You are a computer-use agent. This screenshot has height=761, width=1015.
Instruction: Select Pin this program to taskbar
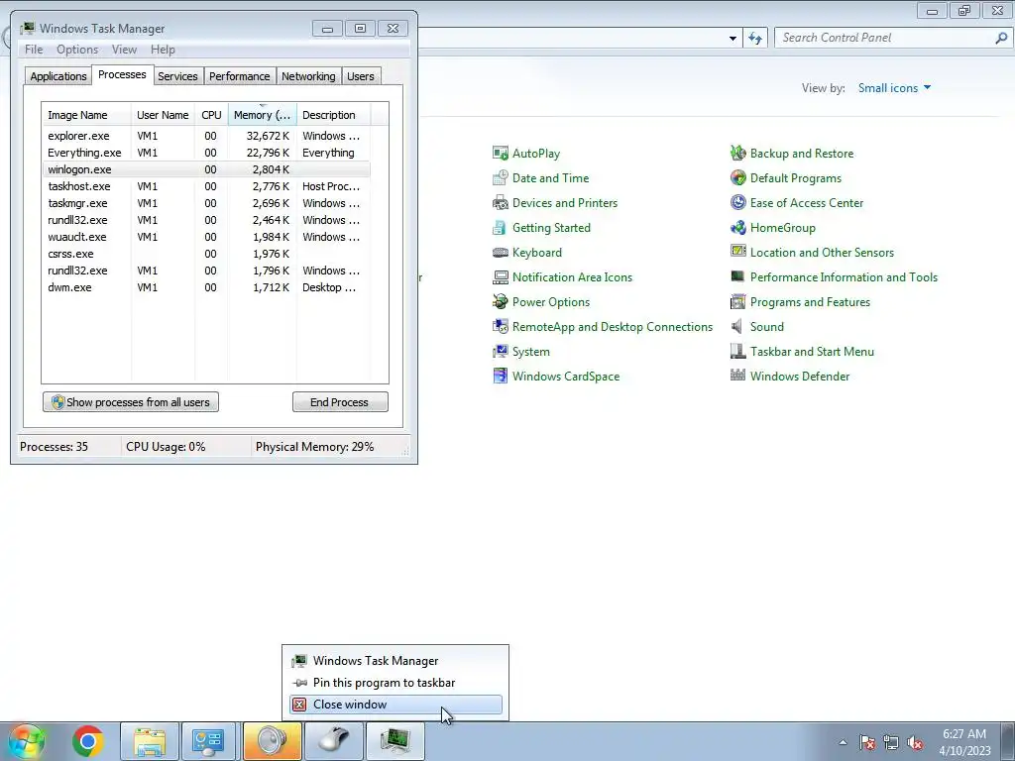click(x=395, y=683)
